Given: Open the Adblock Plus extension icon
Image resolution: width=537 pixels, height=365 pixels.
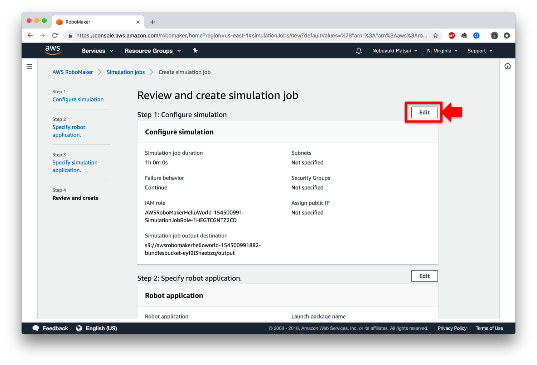Looking at the screenshot, I should tap(452, 35).
